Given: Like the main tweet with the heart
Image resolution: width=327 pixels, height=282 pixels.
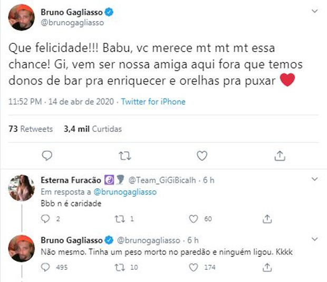Looking at the screenshot, I should point(201,155).
